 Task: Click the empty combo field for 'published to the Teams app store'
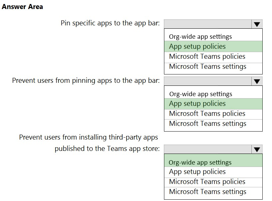tap(208, 149)
